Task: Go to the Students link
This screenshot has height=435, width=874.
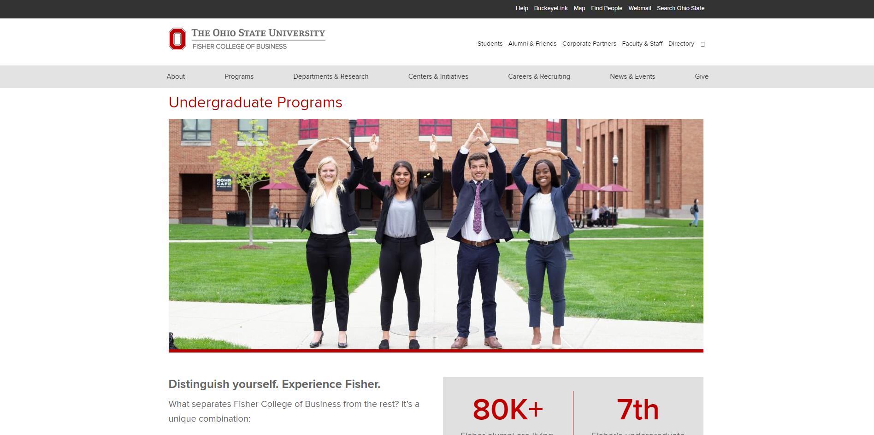Action: pyautogui.click(x=490, y=44)
